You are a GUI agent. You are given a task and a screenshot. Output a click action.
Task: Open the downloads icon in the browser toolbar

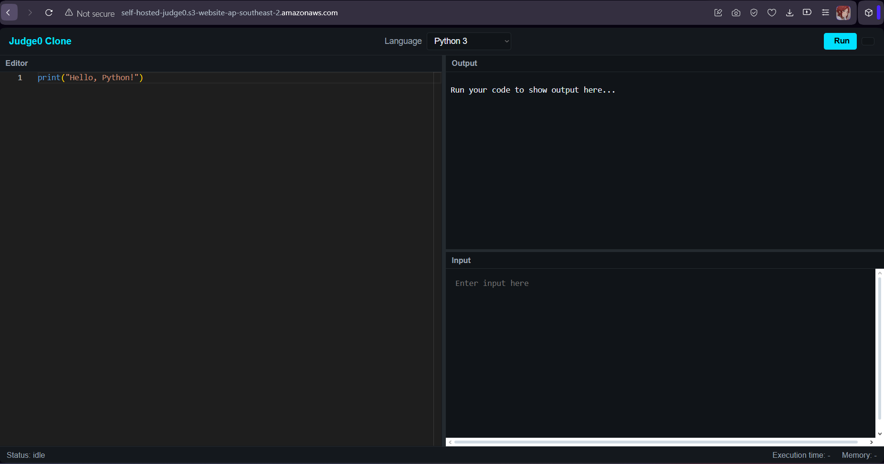(789, 12)
